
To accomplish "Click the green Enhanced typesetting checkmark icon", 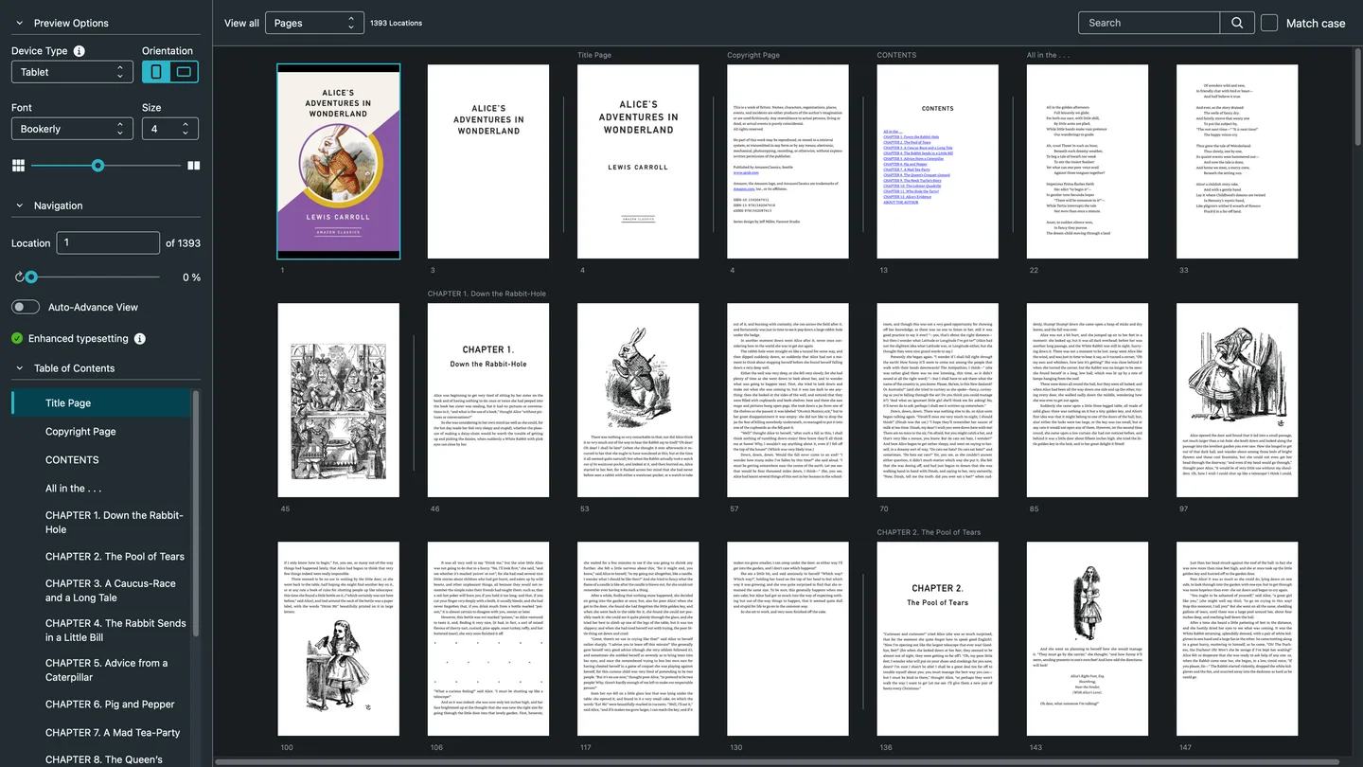I will pyautogui.click(x=17, y=339).
